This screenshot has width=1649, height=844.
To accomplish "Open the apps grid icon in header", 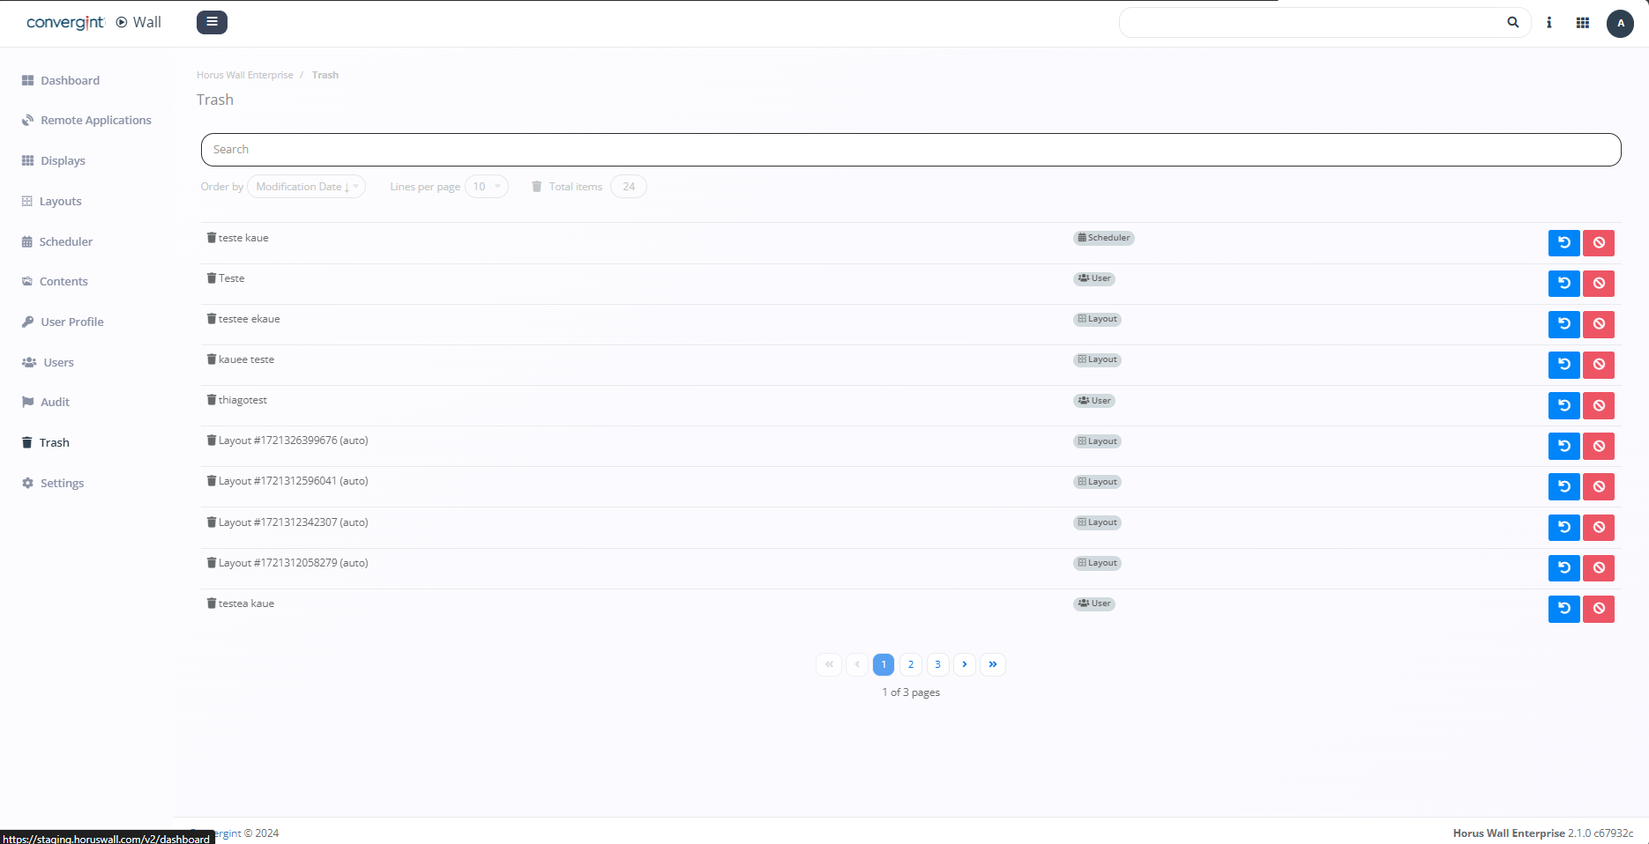I will click(1582, 23).
